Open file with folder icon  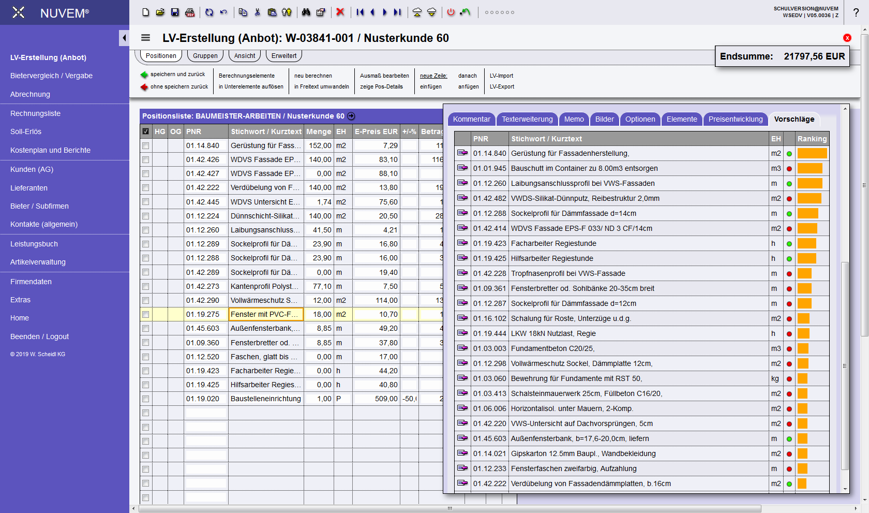(x=160, y=12)
